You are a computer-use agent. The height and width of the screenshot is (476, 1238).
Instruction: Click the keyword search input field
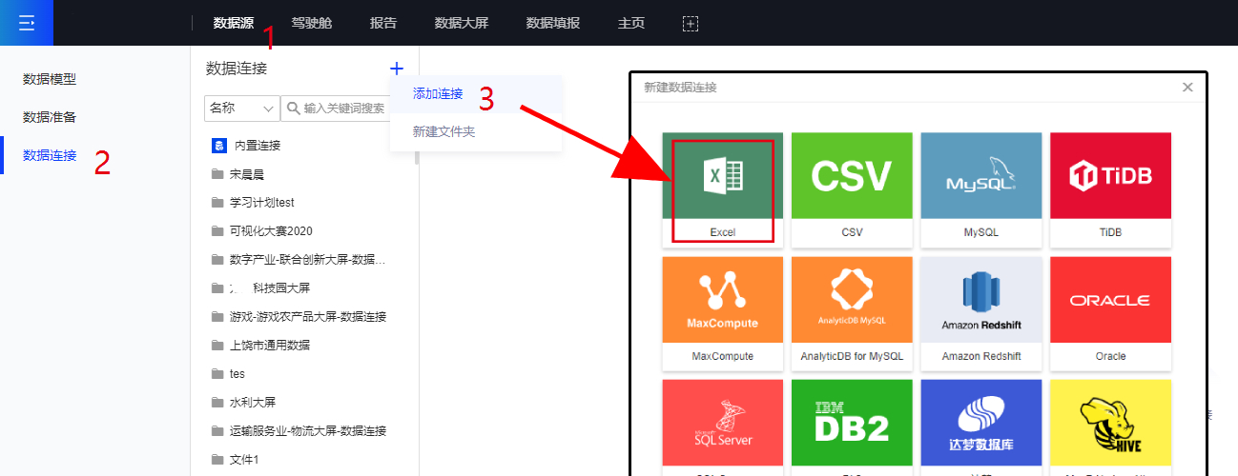[x=343, y=109]
